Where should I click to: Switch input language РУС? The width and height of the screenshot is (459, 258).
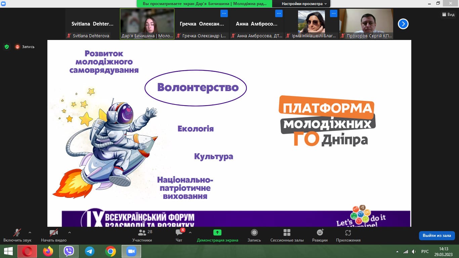(425, 251)
